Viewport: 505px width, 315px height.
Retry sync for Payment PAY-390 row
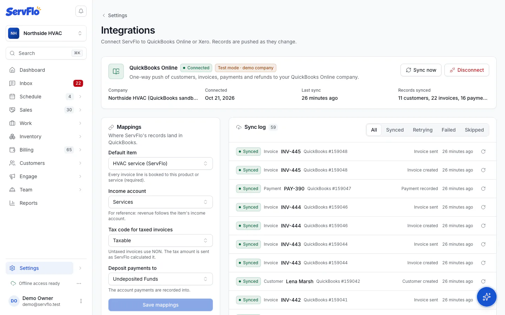(483, 189)
